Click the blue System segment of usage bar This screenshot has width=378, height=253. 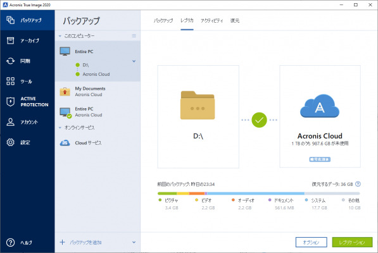click(x=256, y=194)
